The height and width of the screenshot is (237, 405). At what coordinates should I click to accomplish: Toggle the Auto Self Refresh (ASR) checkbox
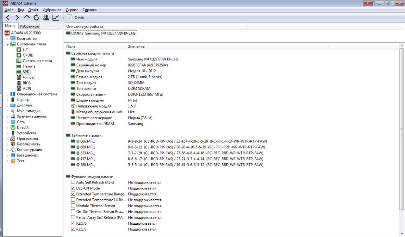[x=73, y=182]
